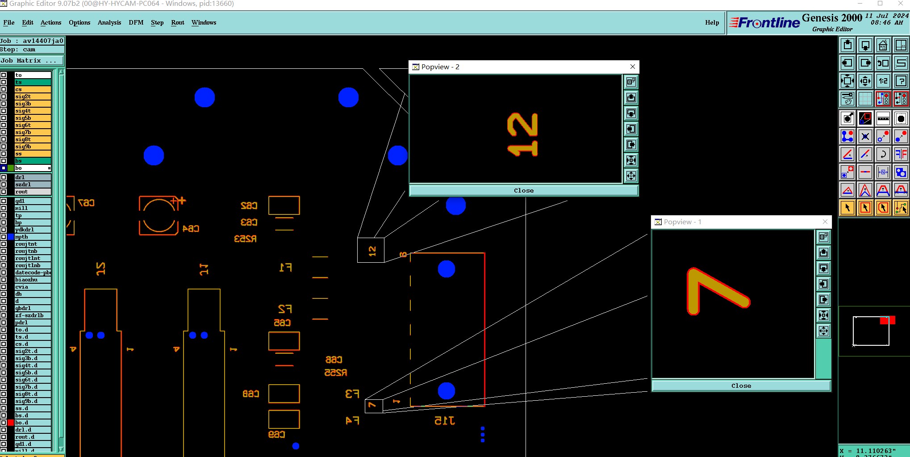Select the 'ydkdrl' layer name
910x457 pixels.
[33, 230]
